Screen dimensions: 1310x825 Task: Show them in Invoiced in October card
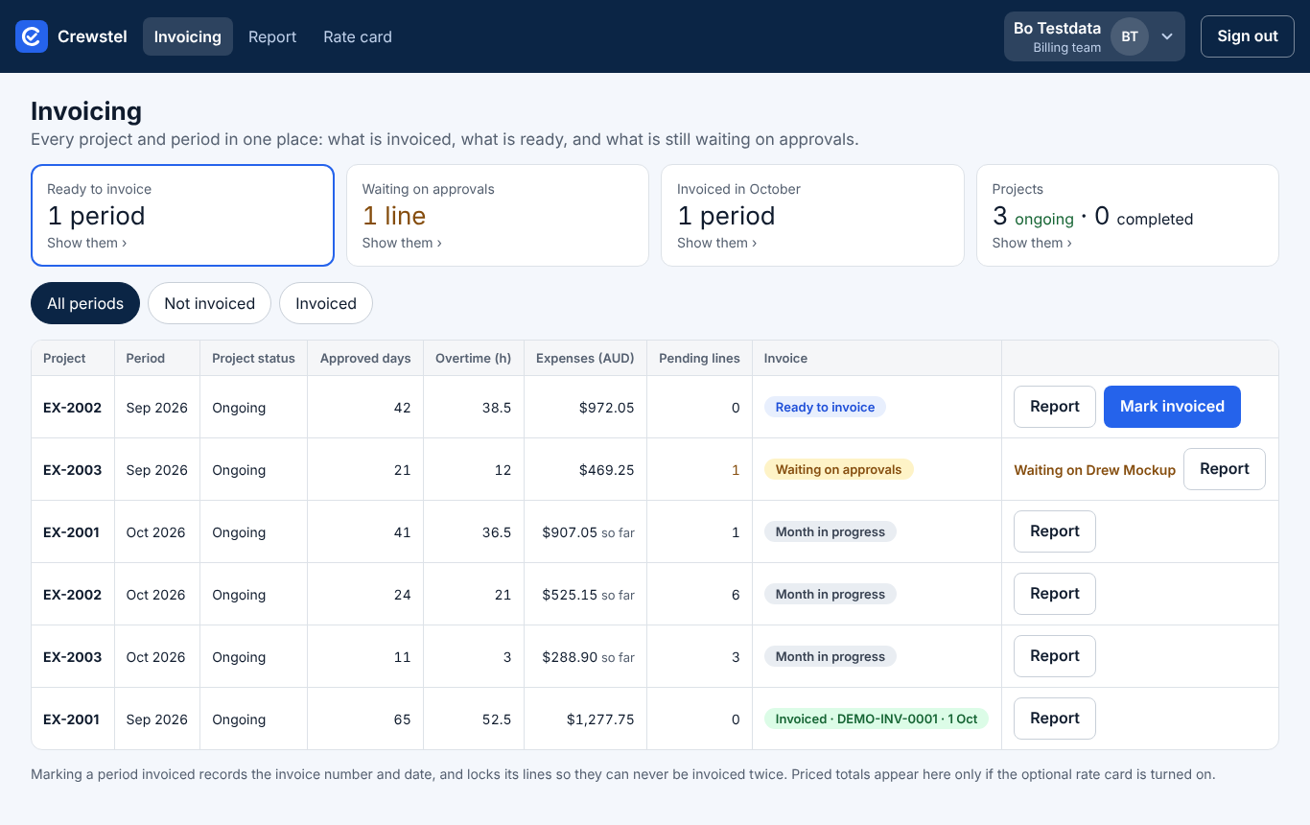coord(716,243)
